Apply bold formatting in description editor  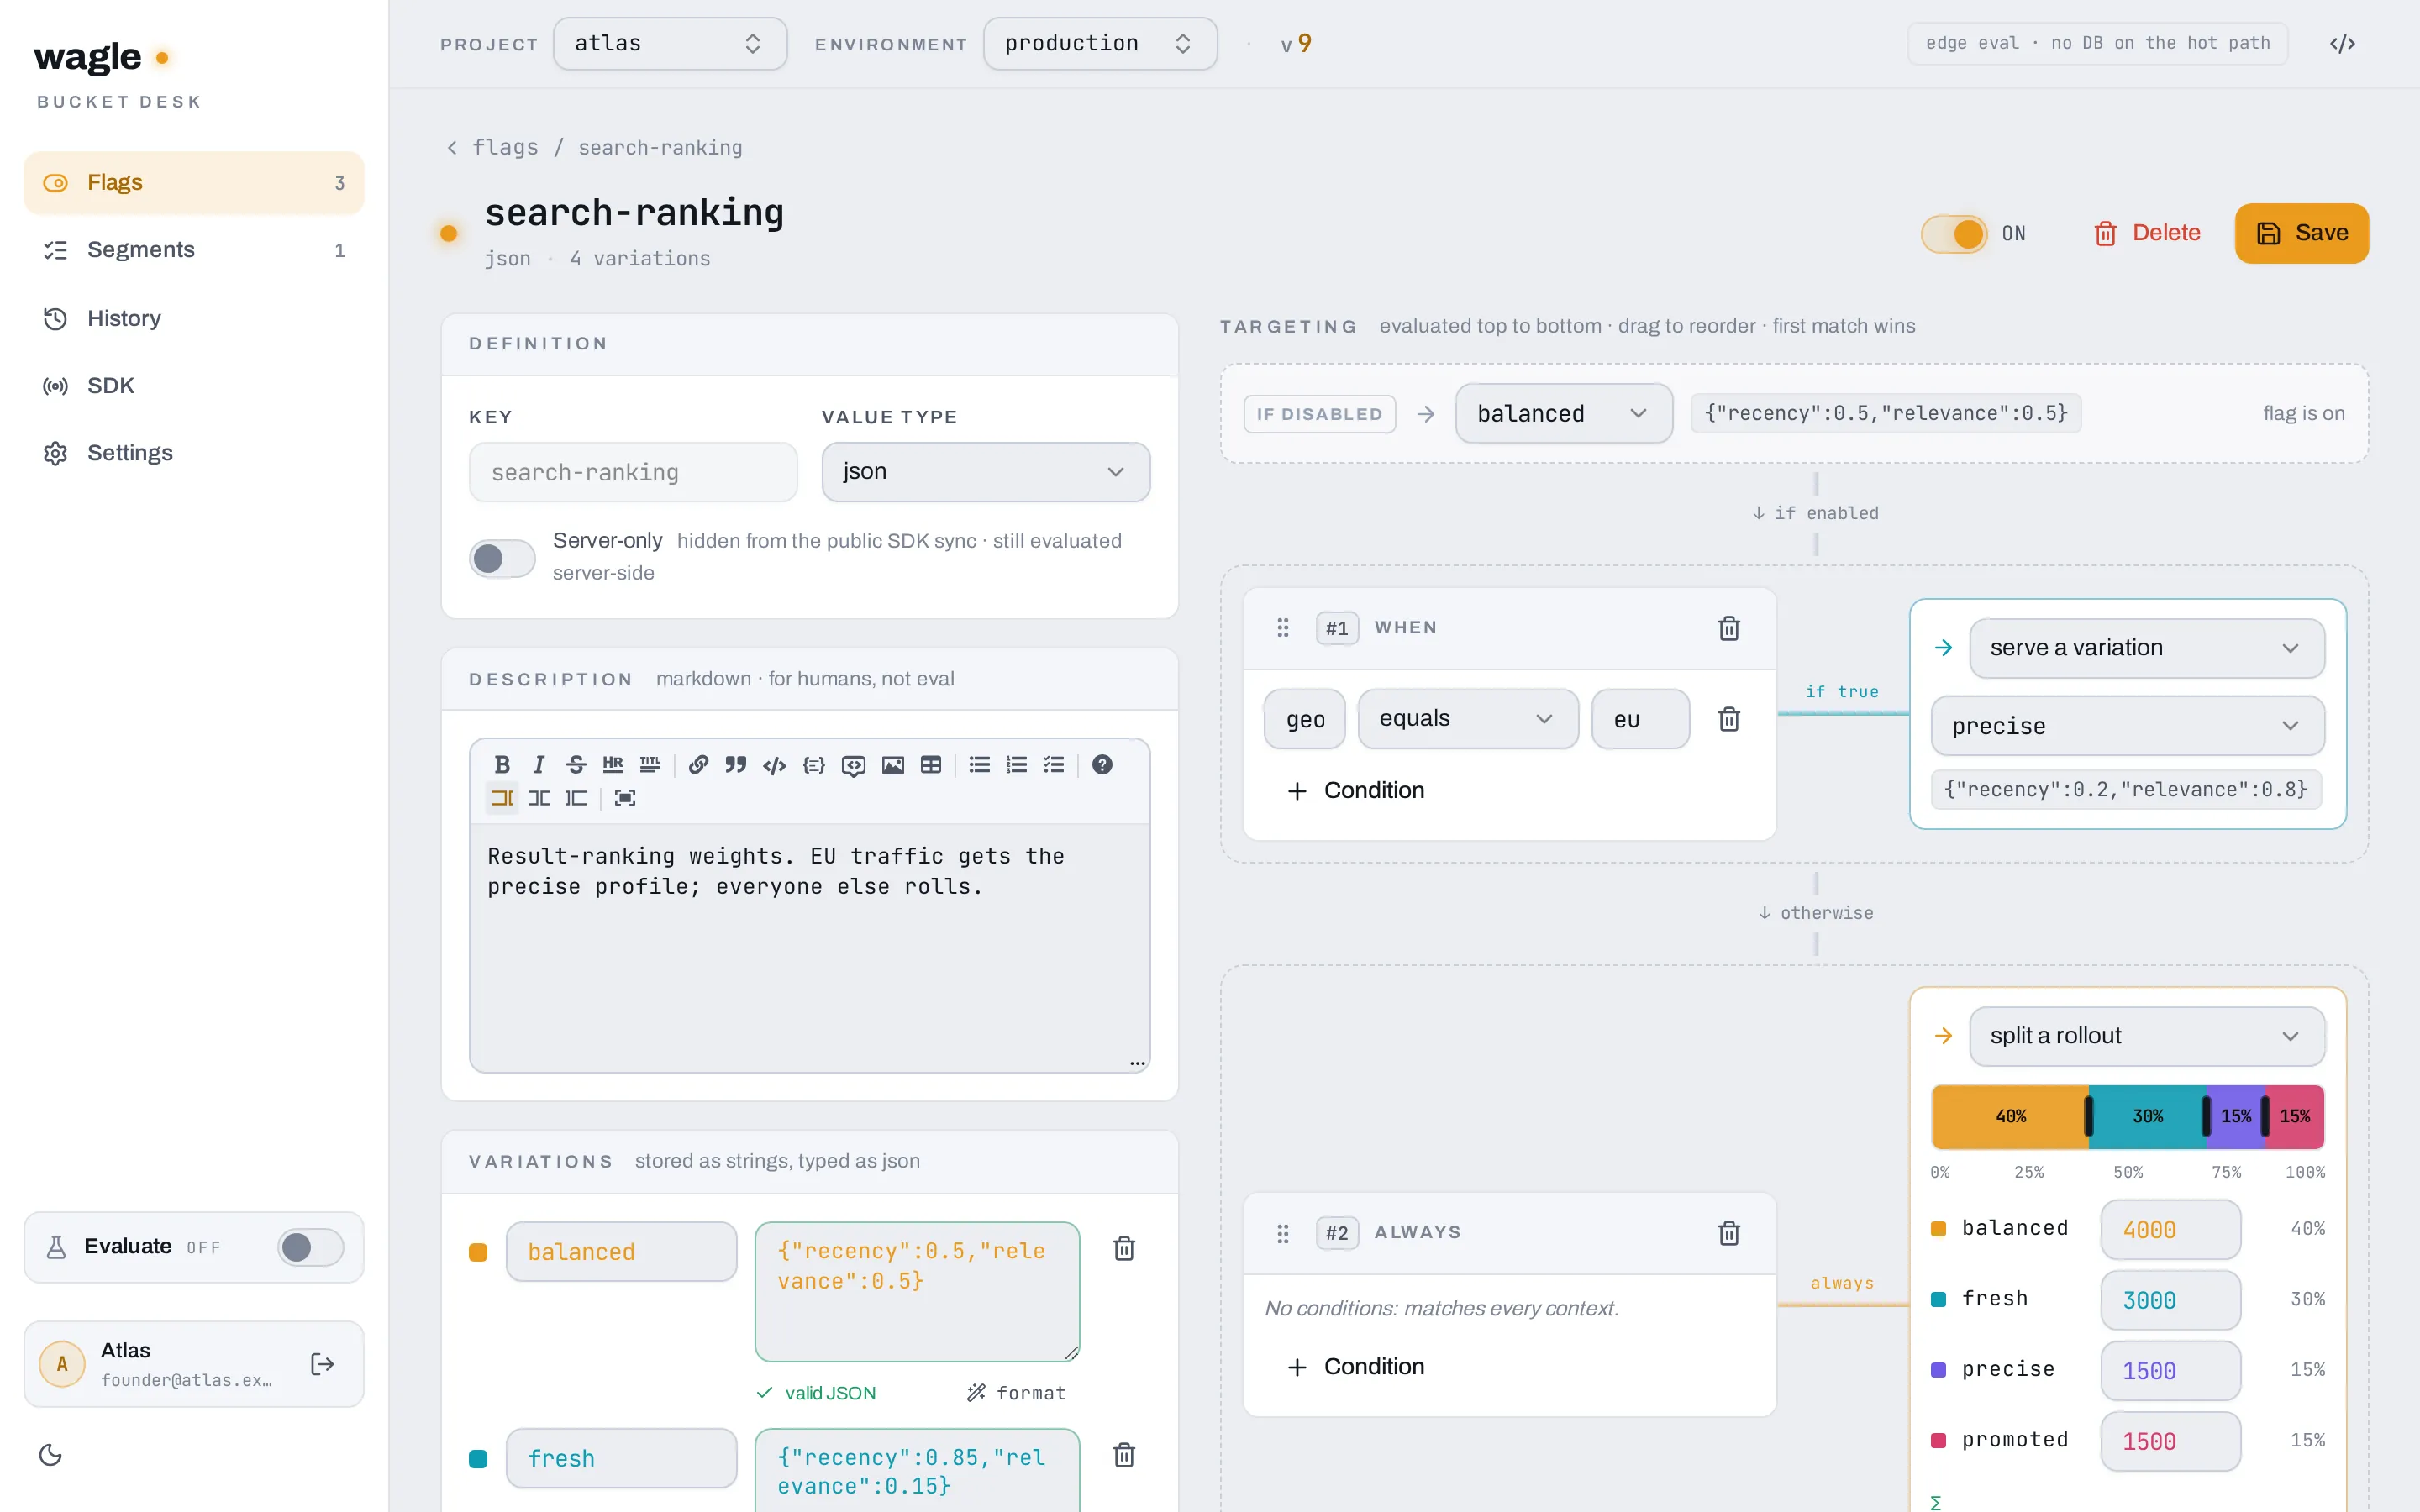(x=502, y=765)
